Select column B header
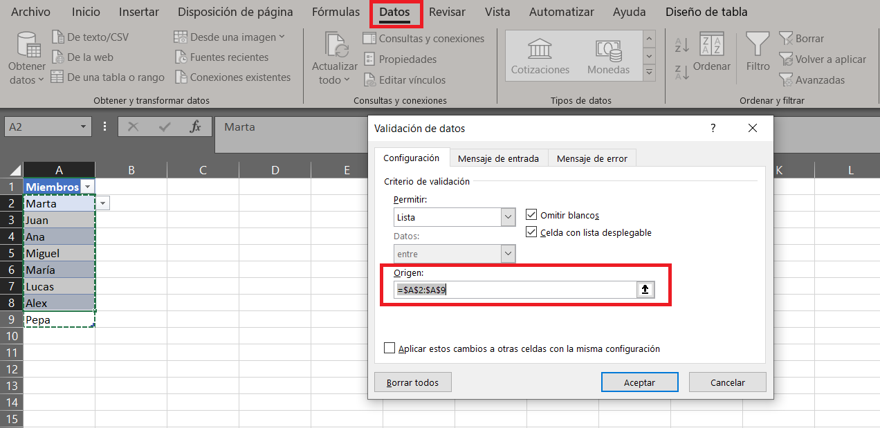 pyautogui.click(x=131, y=170)
